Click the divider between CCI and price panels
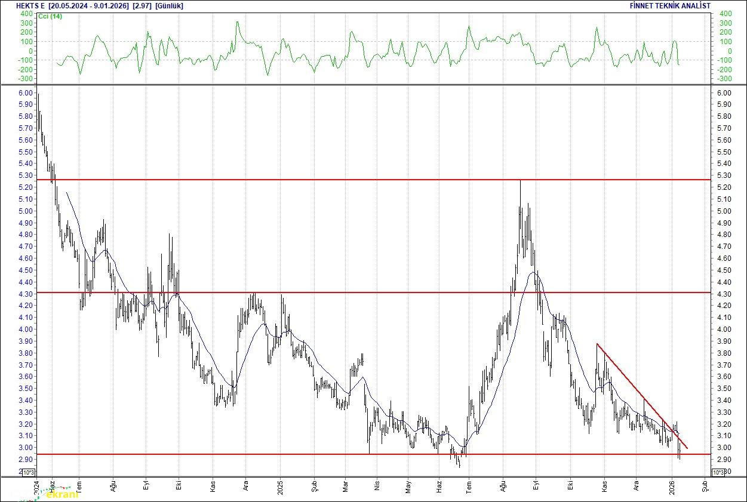 click(x=373, y=85)
